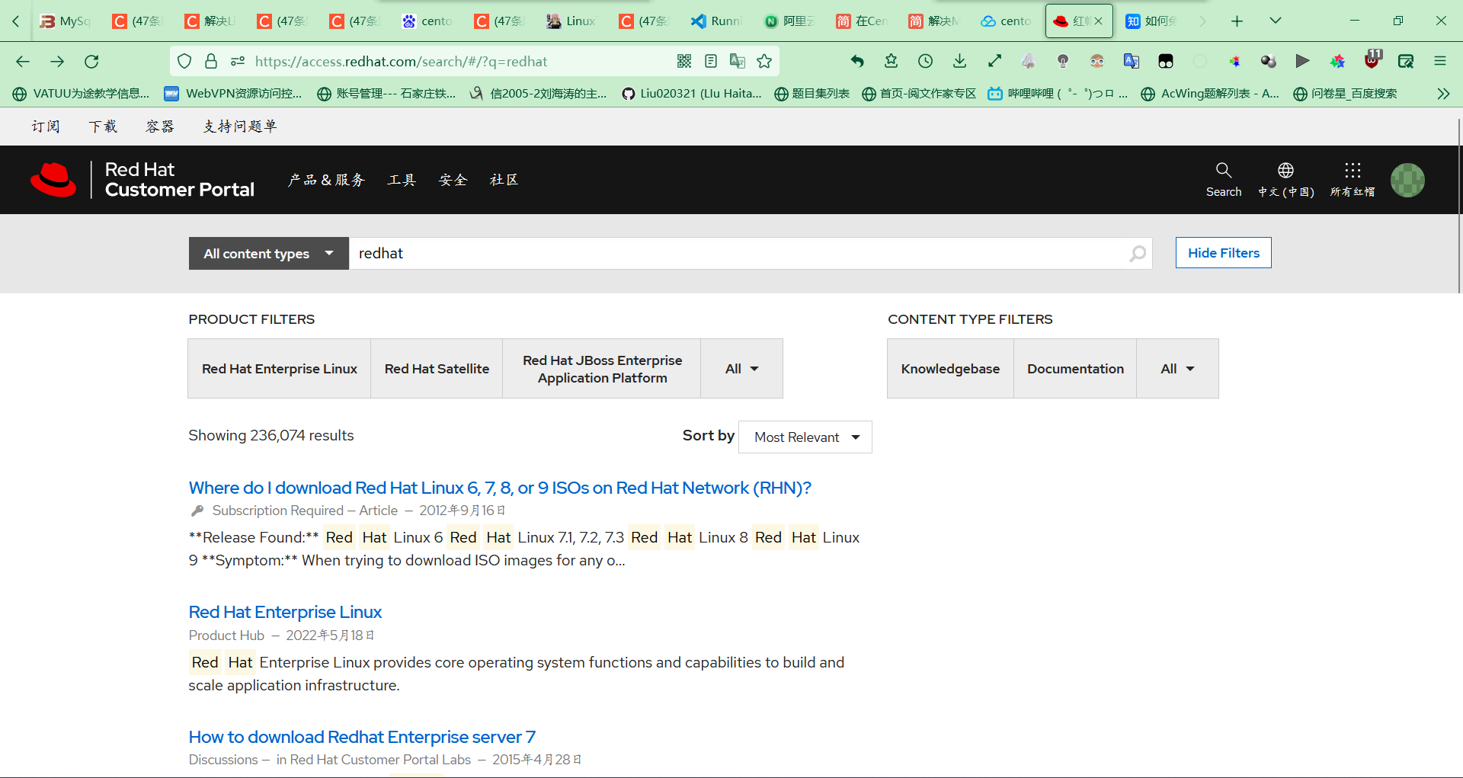Go back to previous page
This screenshot has height=778, width=1463.
click(23, 62)
